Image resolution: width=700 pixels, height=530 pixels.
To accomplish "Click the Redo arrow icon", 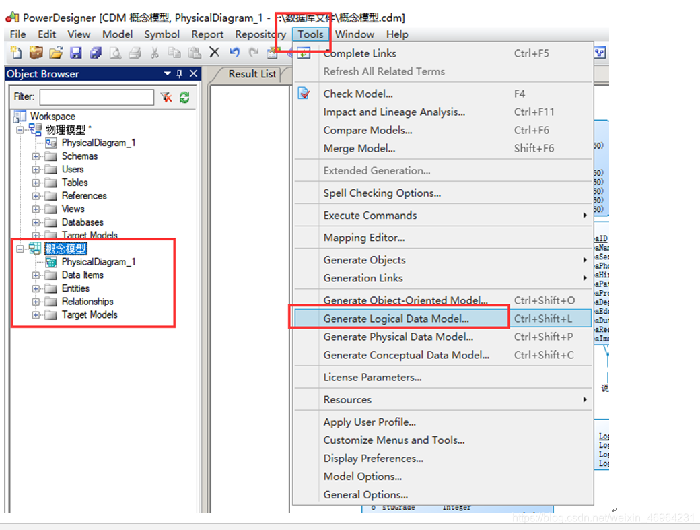I will [254, 53].
